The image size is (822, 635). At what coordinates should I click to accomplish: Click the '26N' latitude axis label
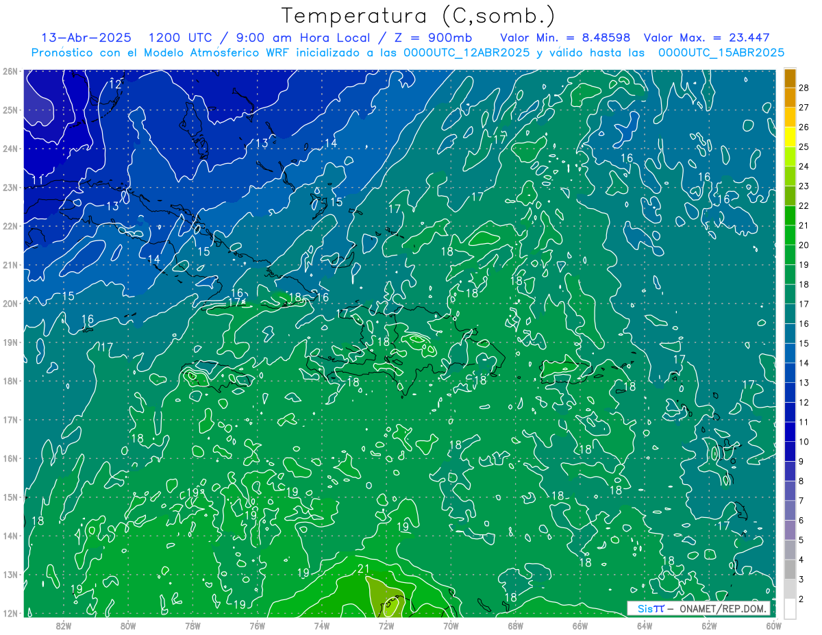[10, 71]
